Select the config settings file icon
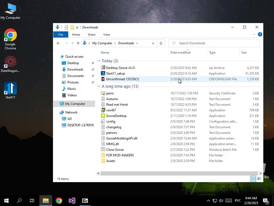Image resolution: width=274 pixels, height=206 pixels. coord(103,122)
